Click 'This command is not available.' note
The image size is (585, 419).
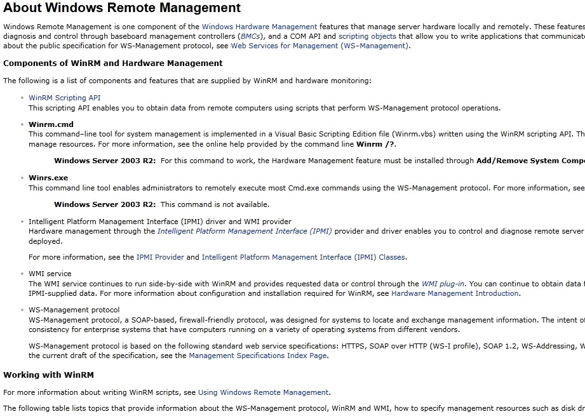pyautogui.click(x=215, y=204)
